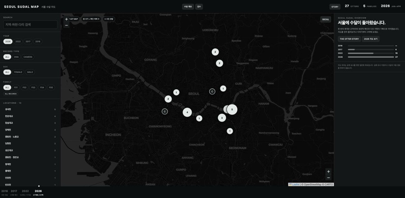Click the timeline dot above 2026

[39, 186]
